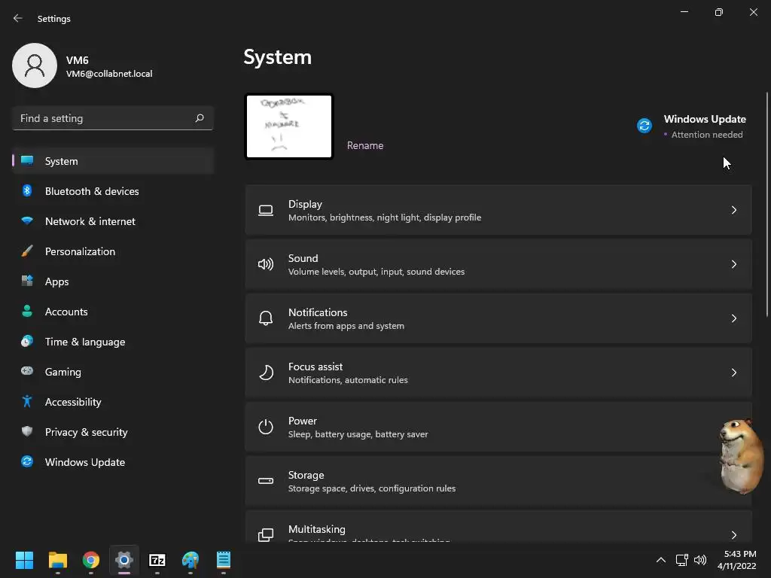The width and height of the screenshot is (771, 578).
Task: Click the Focus assist moon icon
Action: point(266,373)
